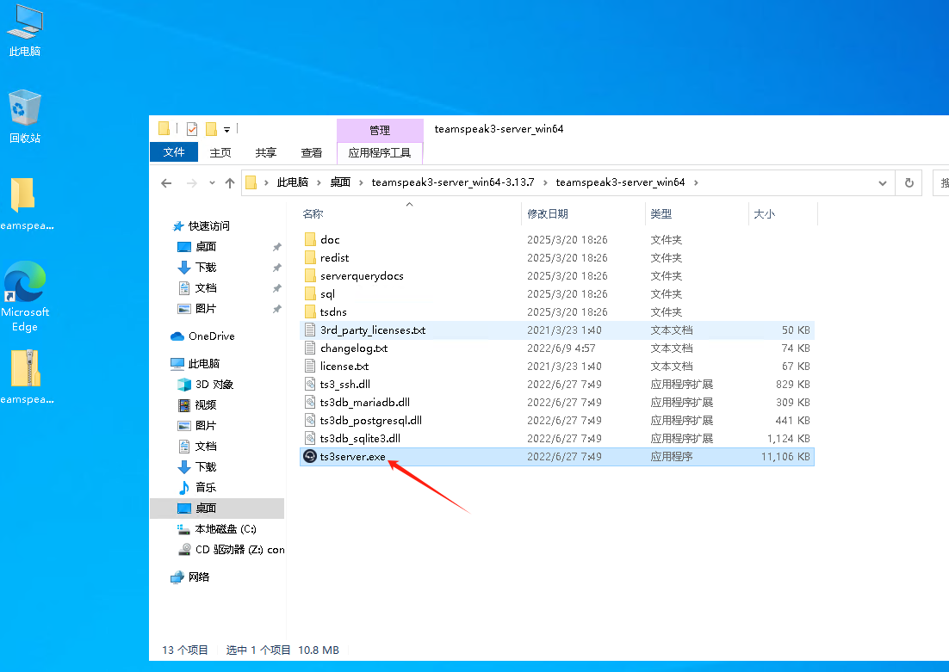Go back with the back arrow
The width and height of the screenshot is (949, 672).
coord(166,182)
